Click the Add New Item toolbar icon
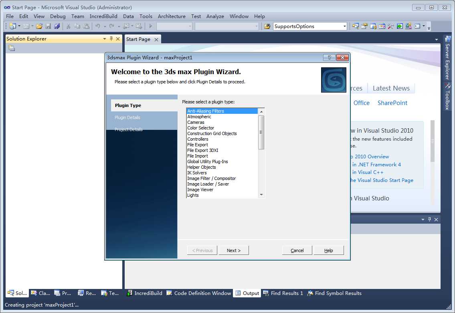This screenshot has height=313, width=455. click(26, 26)
